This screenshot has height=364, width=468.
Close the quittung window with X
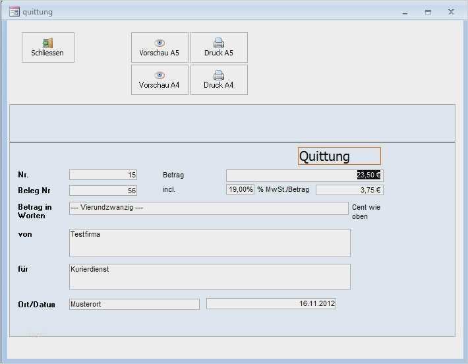[451, 12]
